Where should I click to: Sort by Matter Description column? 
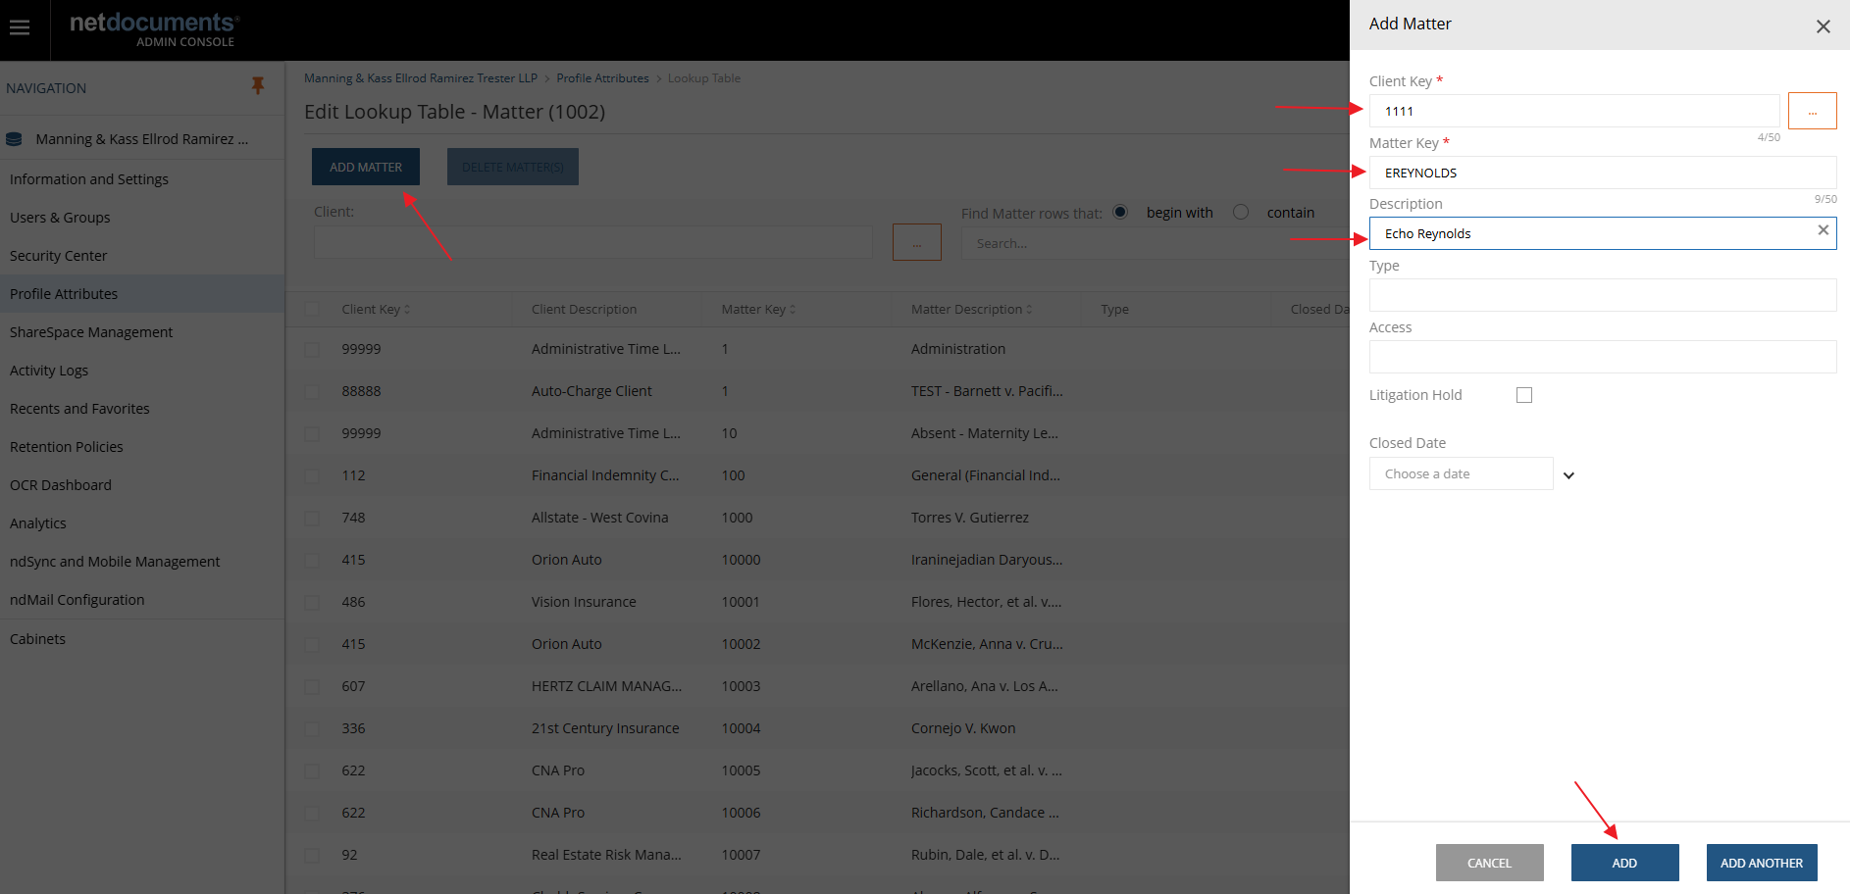tap(971, 310)
